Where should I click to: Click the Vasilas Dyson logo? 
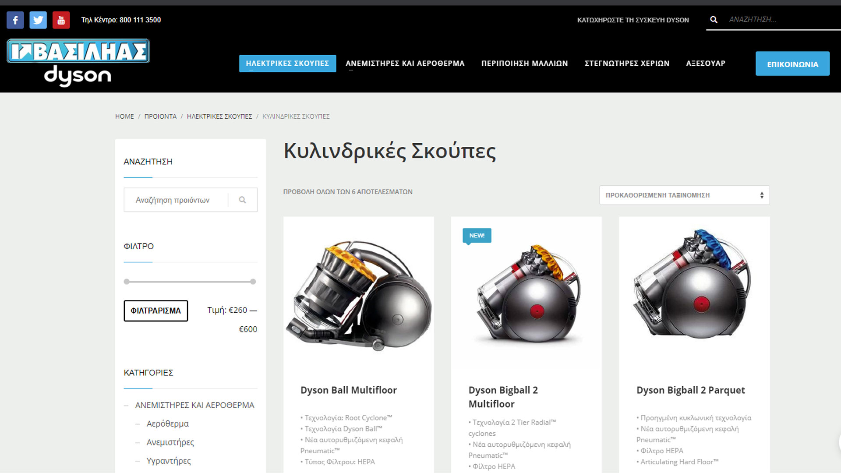pos(78,63)
